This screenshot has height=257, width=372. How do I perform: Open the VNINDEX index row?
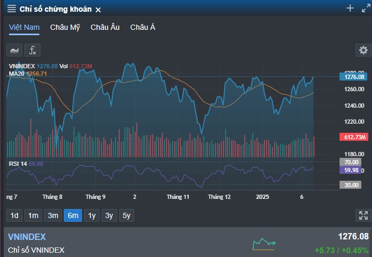pyautogui.click(x=188, y=242)
